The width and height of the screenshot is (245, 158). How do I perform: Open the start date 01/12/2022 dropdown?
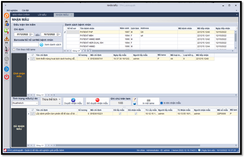pos(32,34)
